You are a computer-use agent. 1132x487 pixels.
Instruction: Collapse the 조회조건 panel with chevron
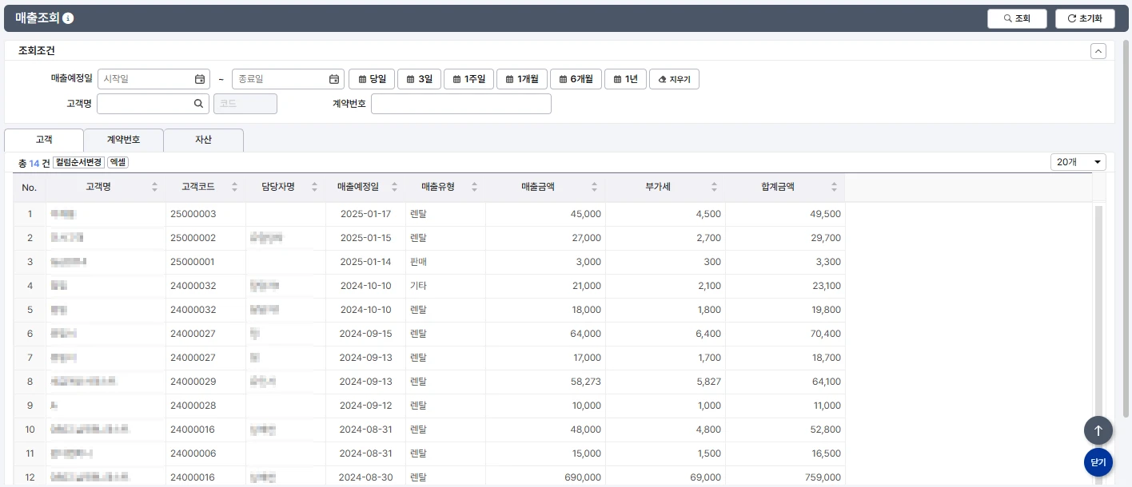point(1098,51)
